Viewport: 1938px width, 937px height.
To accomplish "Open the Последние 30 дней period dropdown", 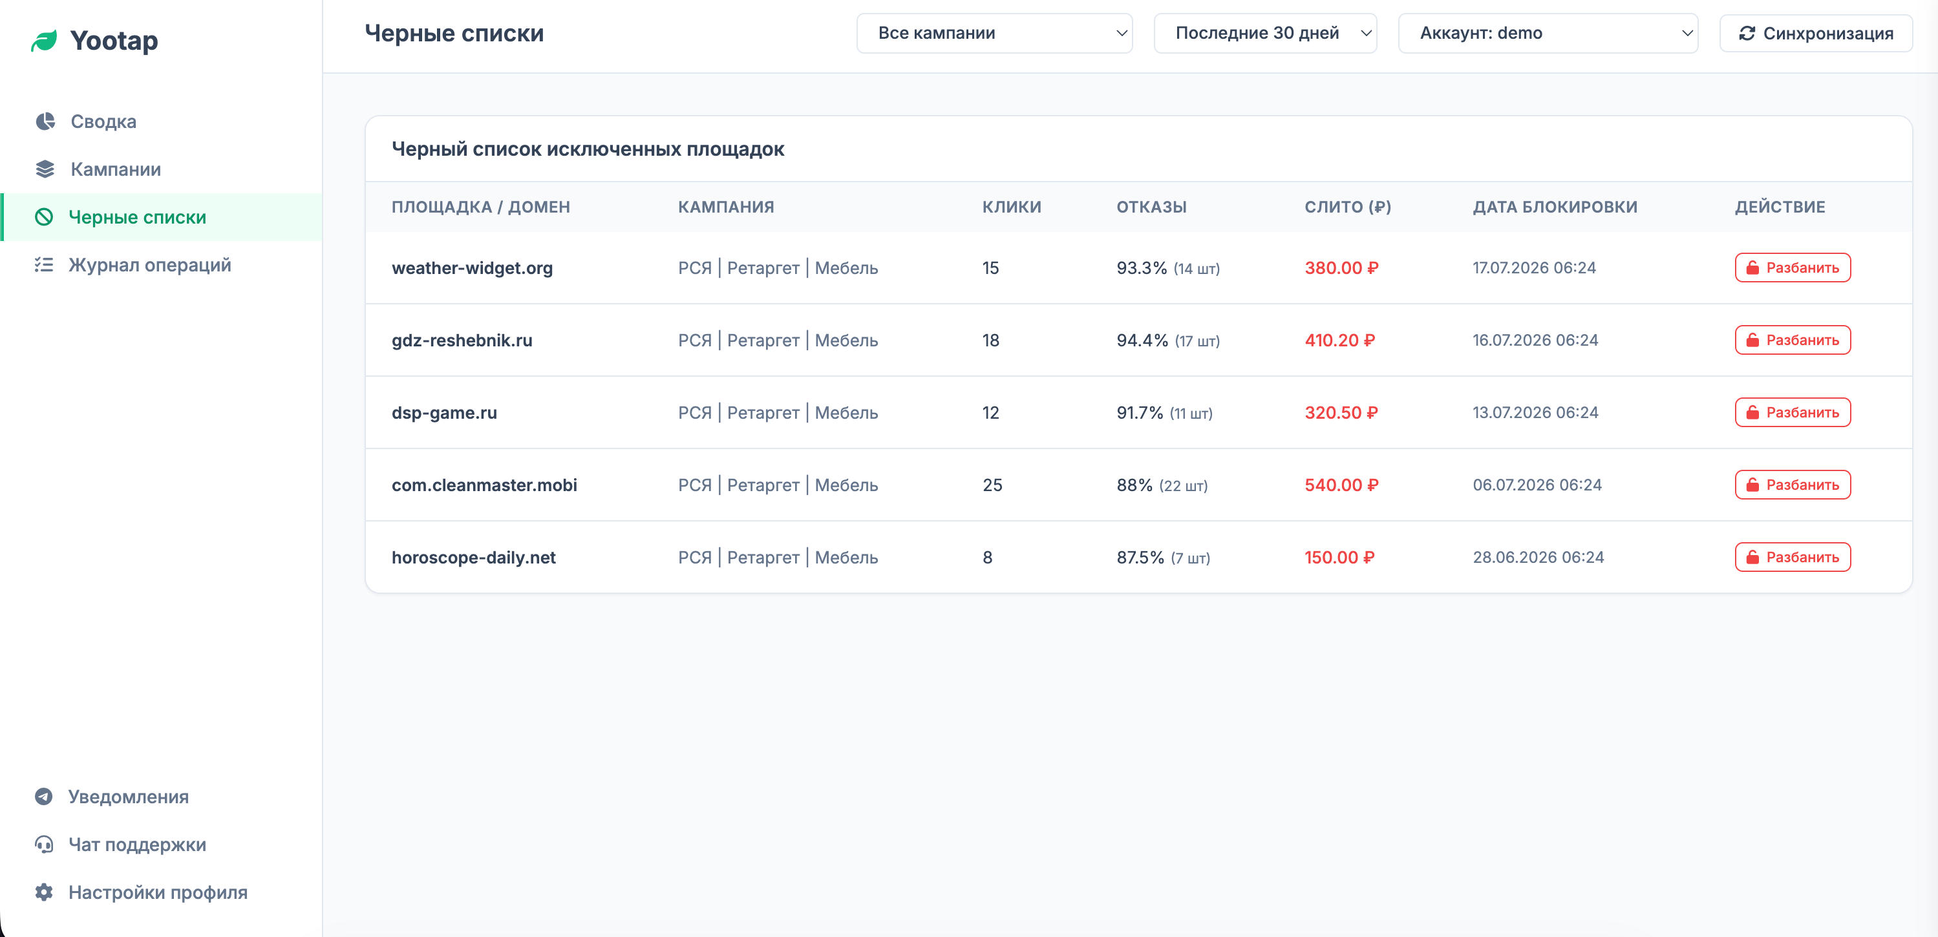I will click(x=1264, y=33).
